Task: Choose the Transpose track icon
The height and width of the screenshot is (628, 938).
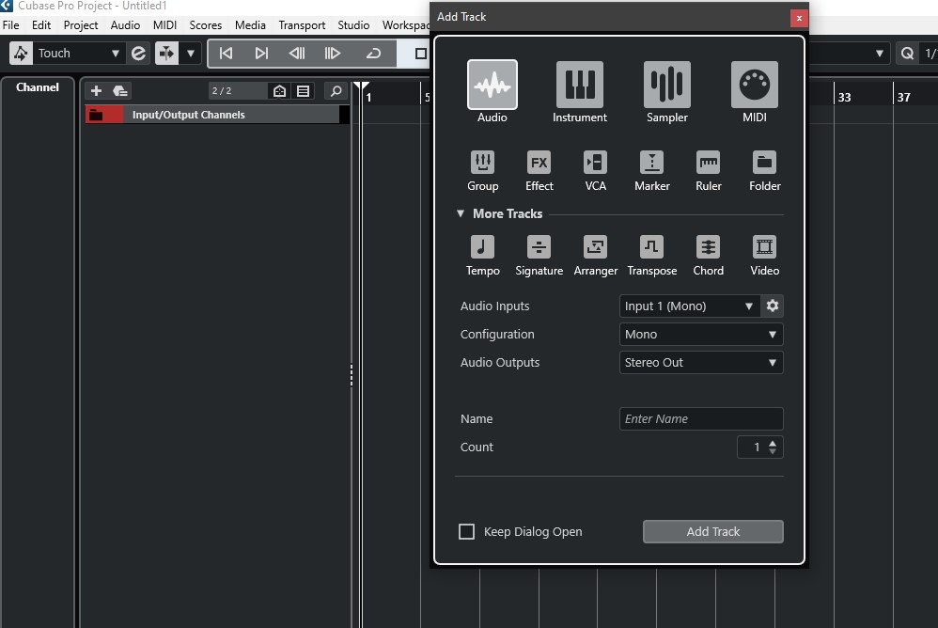Action: click(651, 246)
